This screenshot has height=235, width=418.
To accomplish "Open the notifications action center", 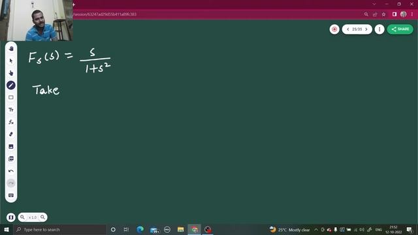I will pos(410,230).
